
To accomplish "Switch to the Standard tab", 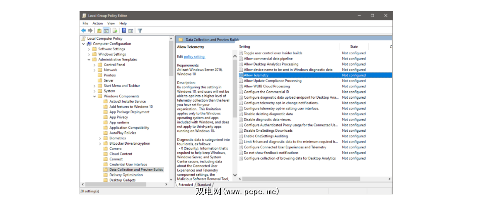I will (204, 185).
